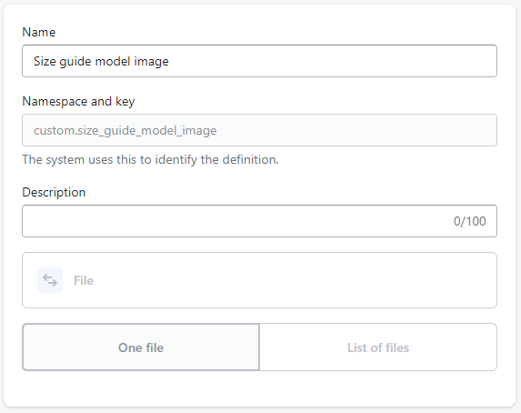Click the "Namespace and key" label
521x413 pixels.
pyautogui.click(x=78, y=101)
